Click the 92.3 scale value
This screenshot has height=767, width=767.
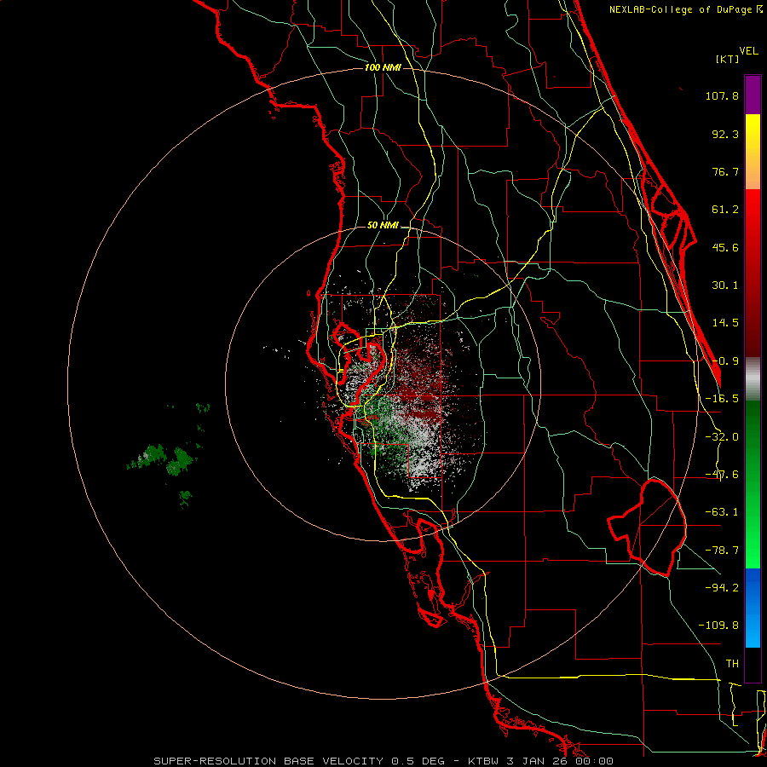click(x=725, y=134)
